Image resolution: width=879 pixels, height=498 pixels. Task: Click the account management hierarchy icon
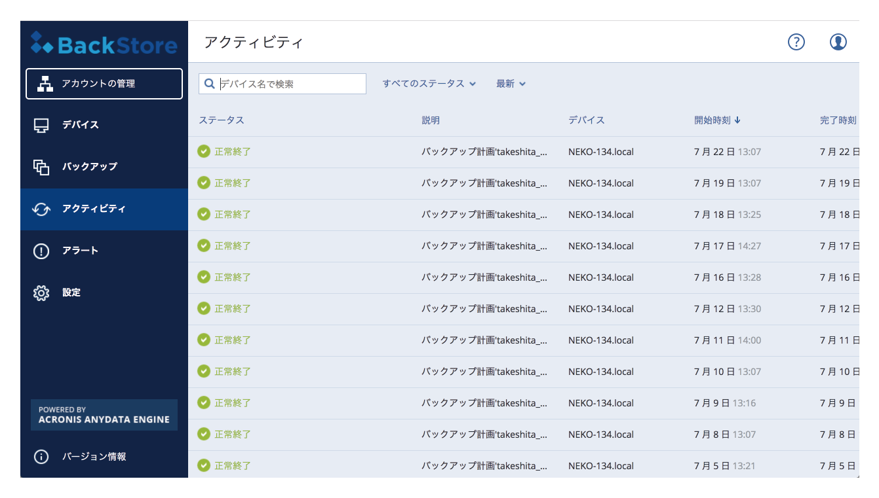click(x=45, y=84)
